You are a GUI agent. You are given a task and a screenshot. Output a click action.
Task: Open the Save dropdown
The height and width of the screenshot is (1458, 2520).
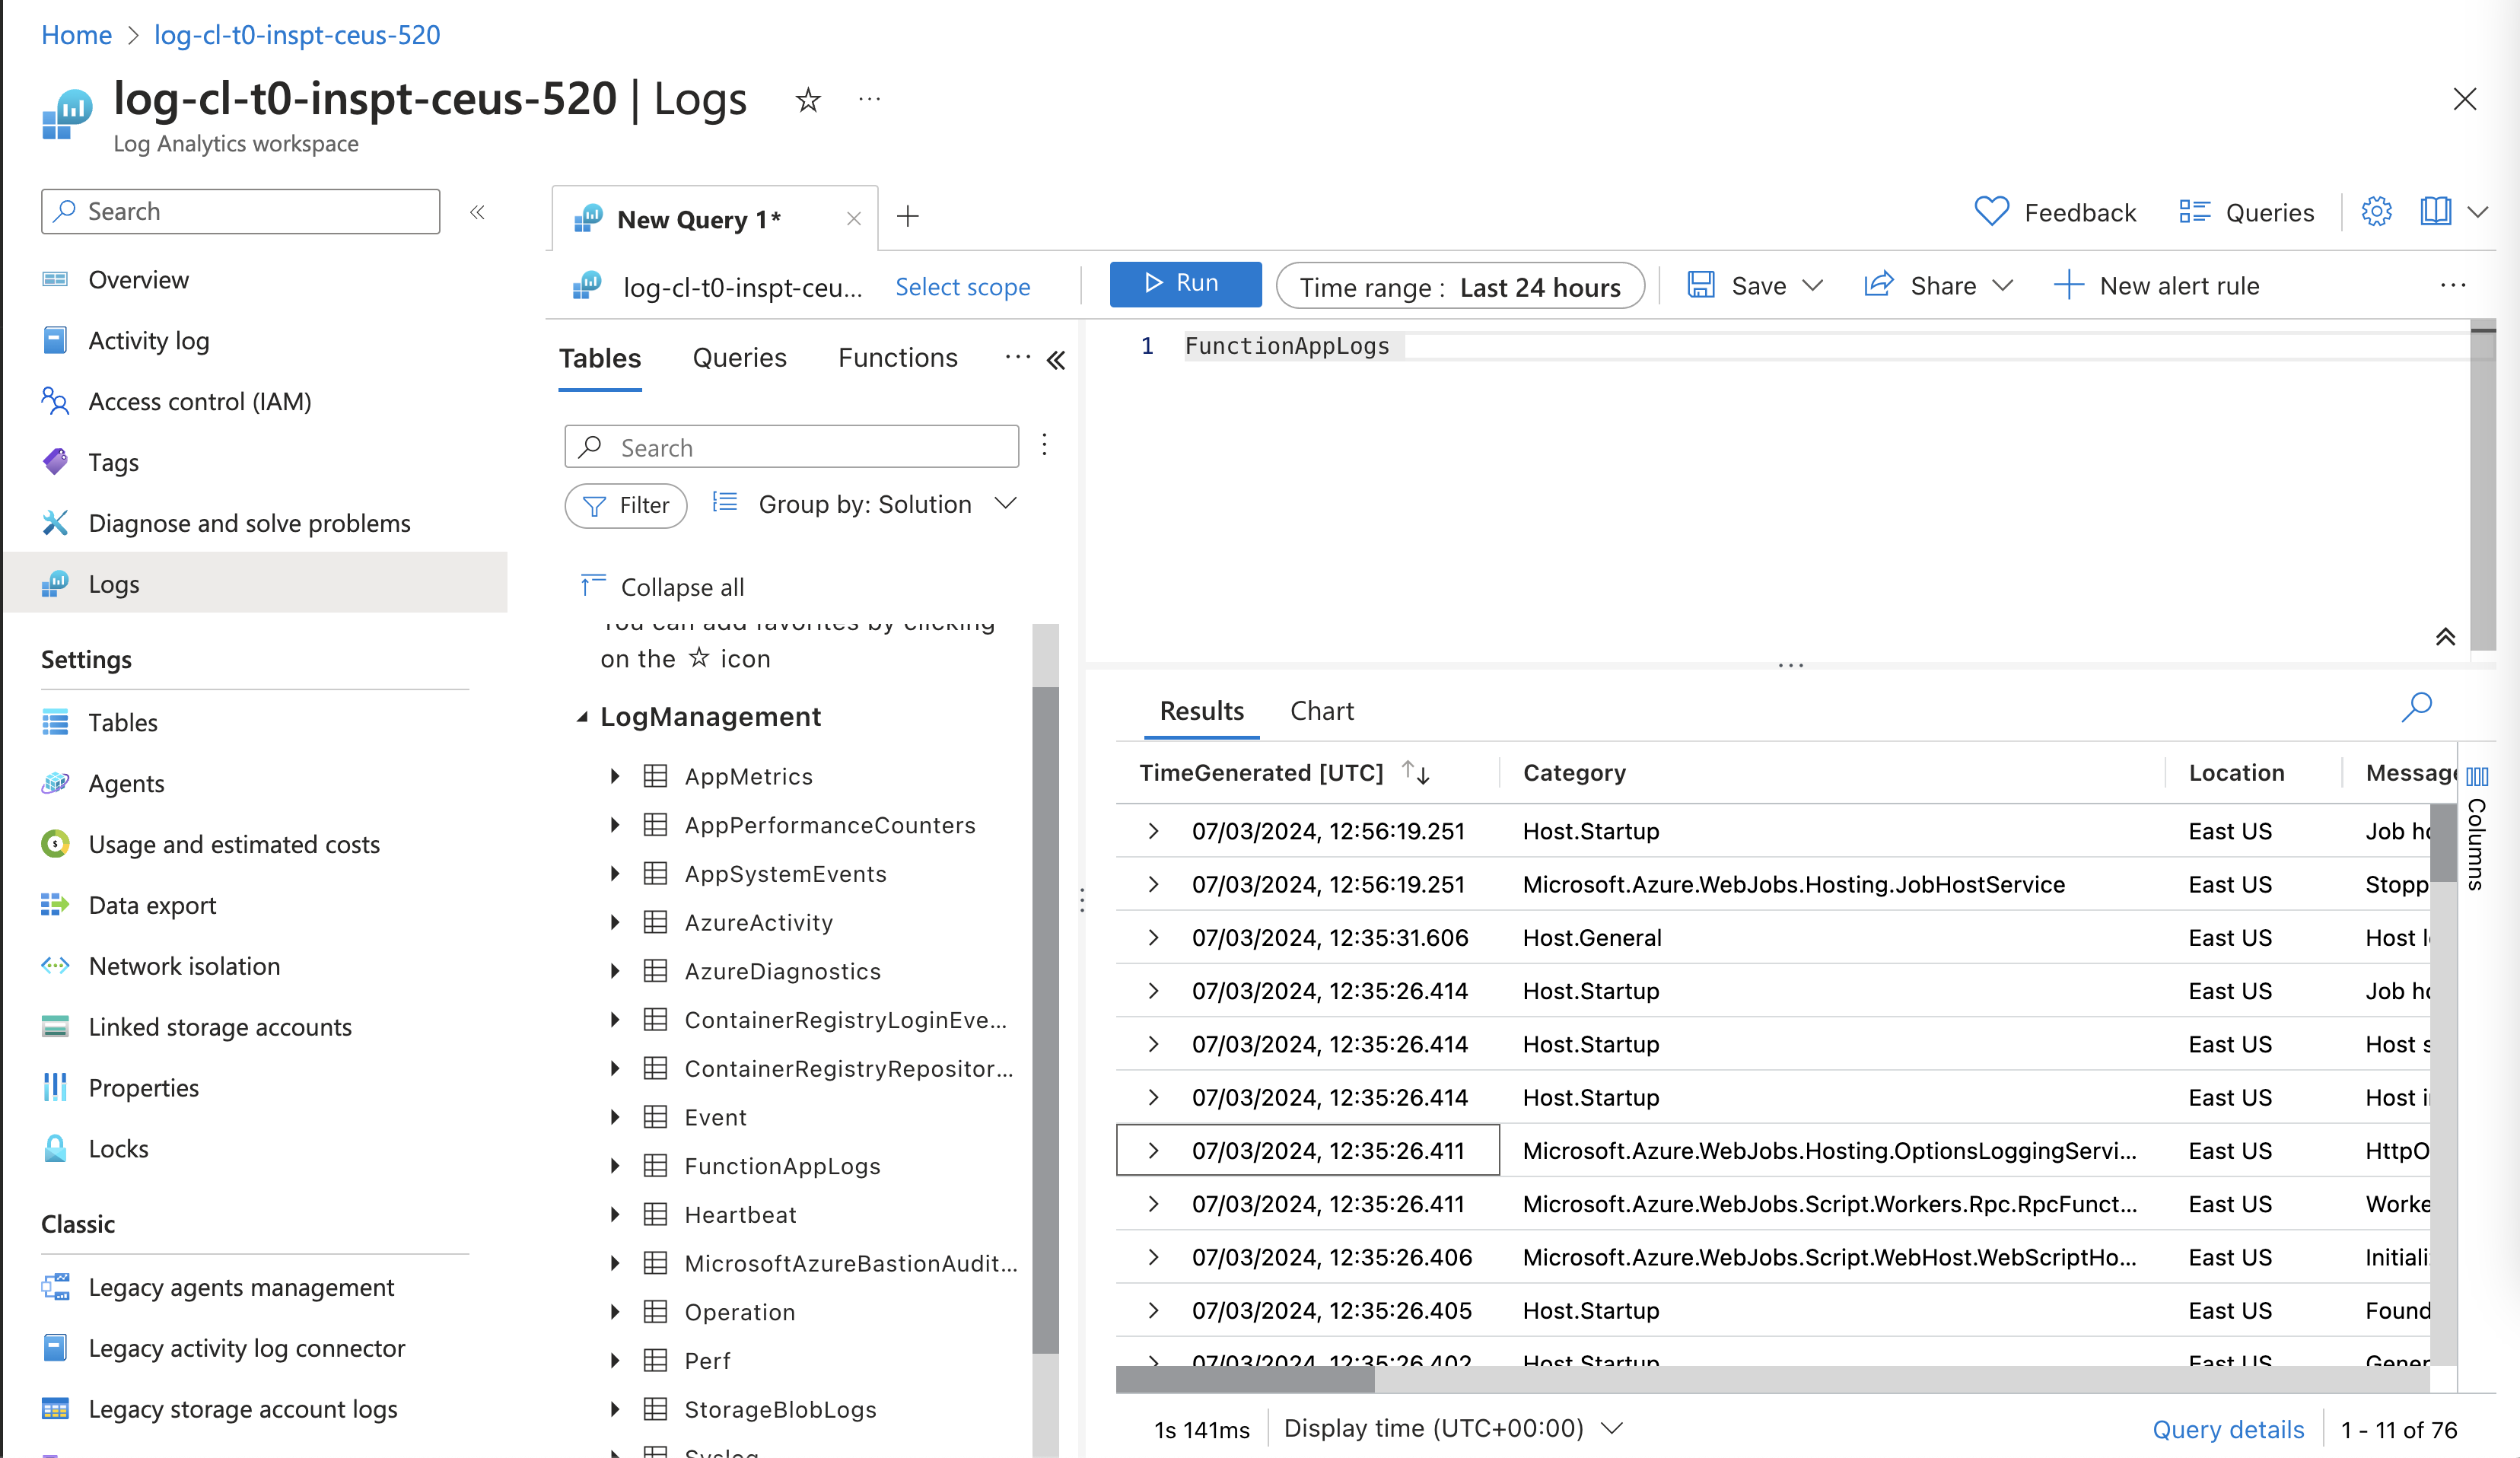point(1755,286)
